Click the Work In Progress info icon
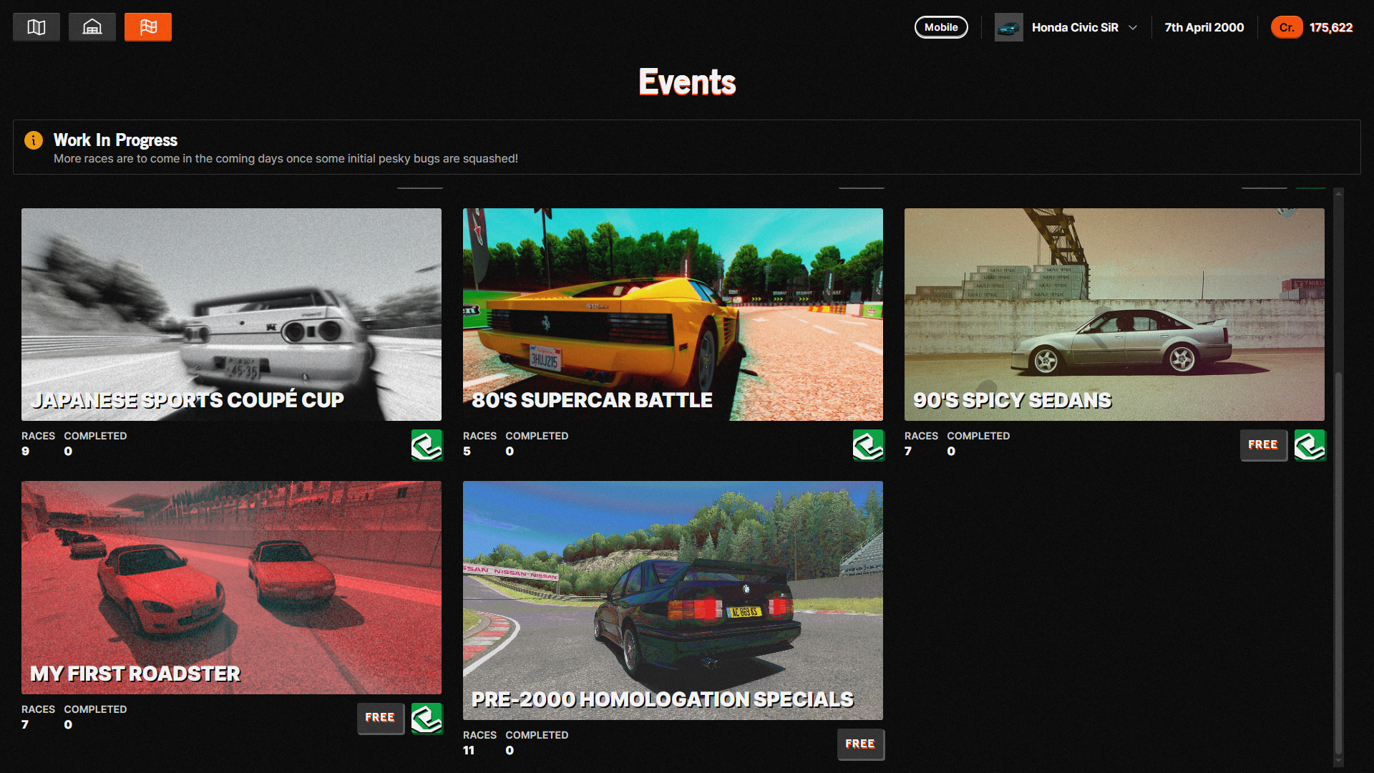1374x773 pixels. 34,140
